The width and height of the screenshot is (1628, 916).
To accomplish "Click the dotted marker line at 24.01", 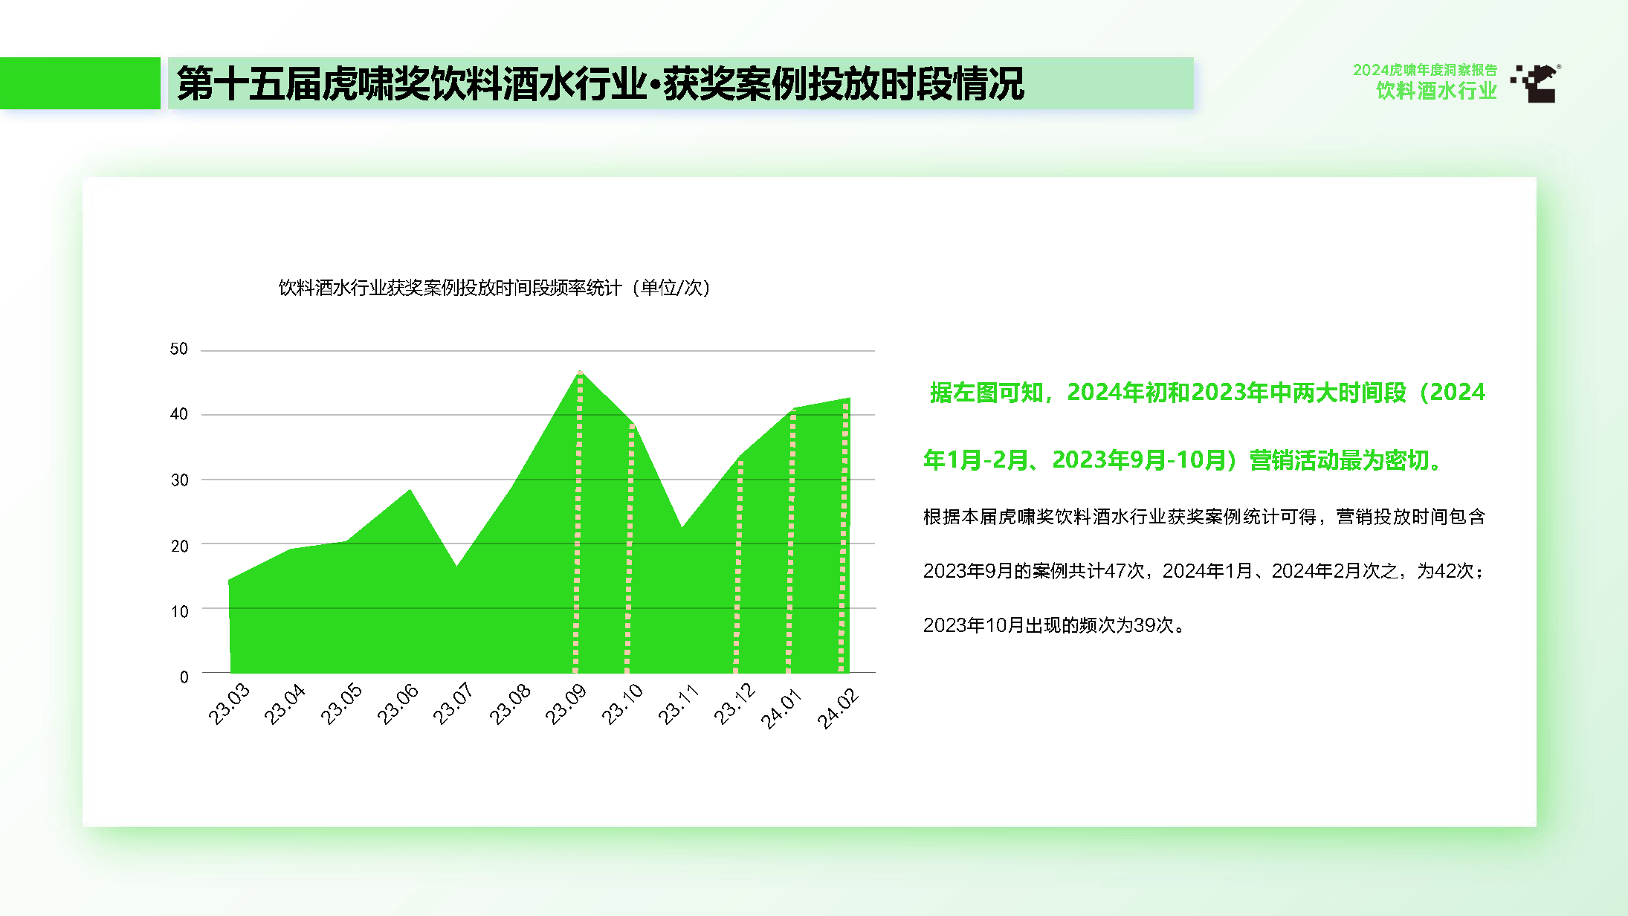I will click(791, 541).
